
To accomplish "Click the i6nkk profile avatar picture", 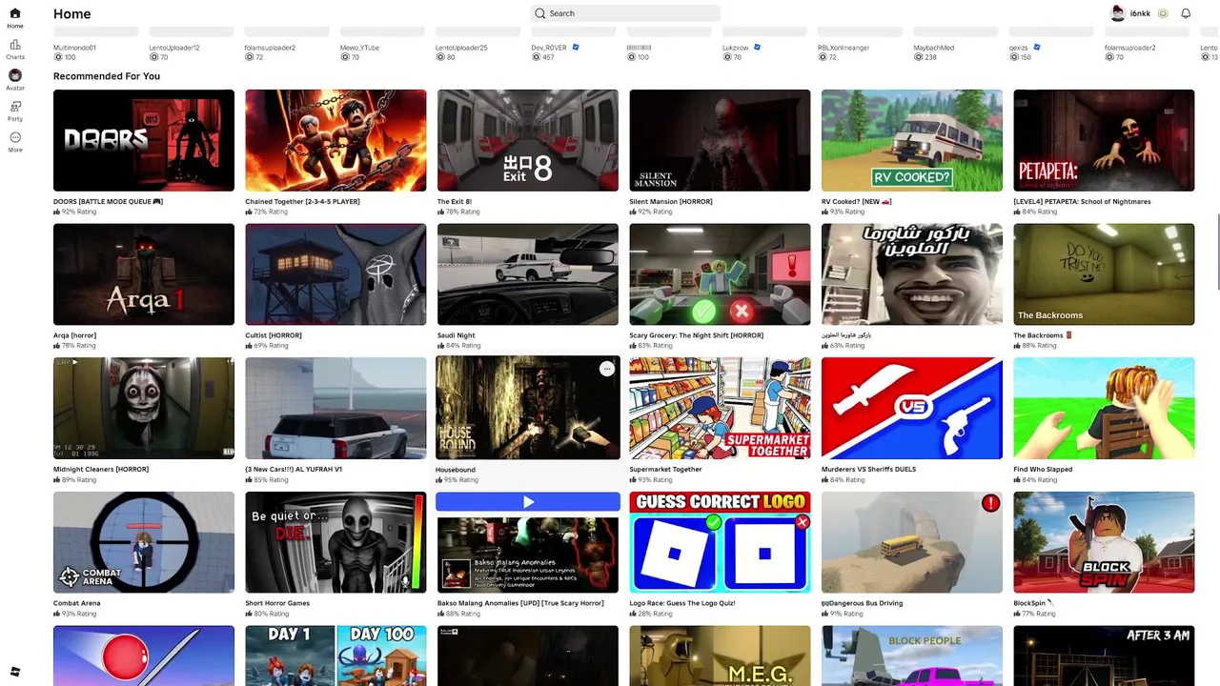I will pyautogui.click(x=1118, y=13).
